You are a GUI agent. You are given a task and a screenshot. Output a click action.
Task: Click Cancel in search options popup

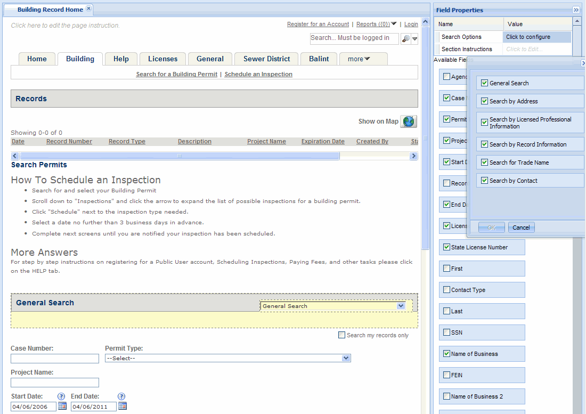click(x=521, y=228)
